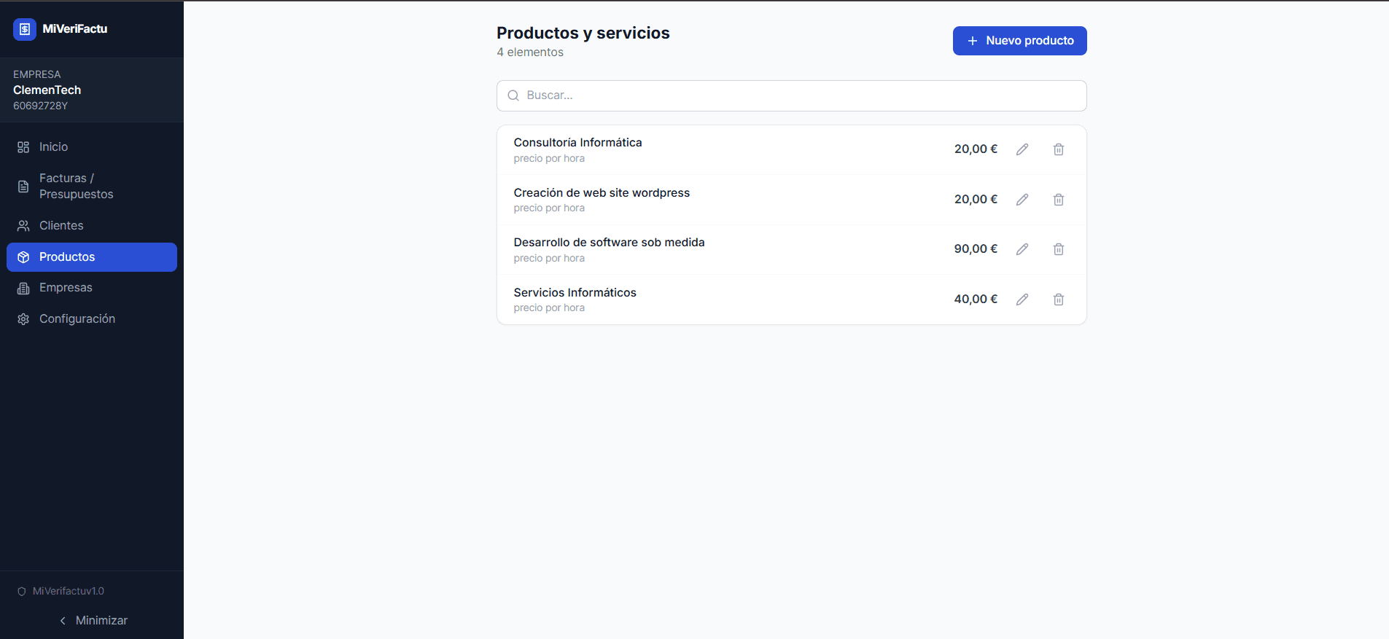Edit the Consultoría Informática product
Image resolution: width=1389 pixels, height=639 pixels.
[1022, 149]
